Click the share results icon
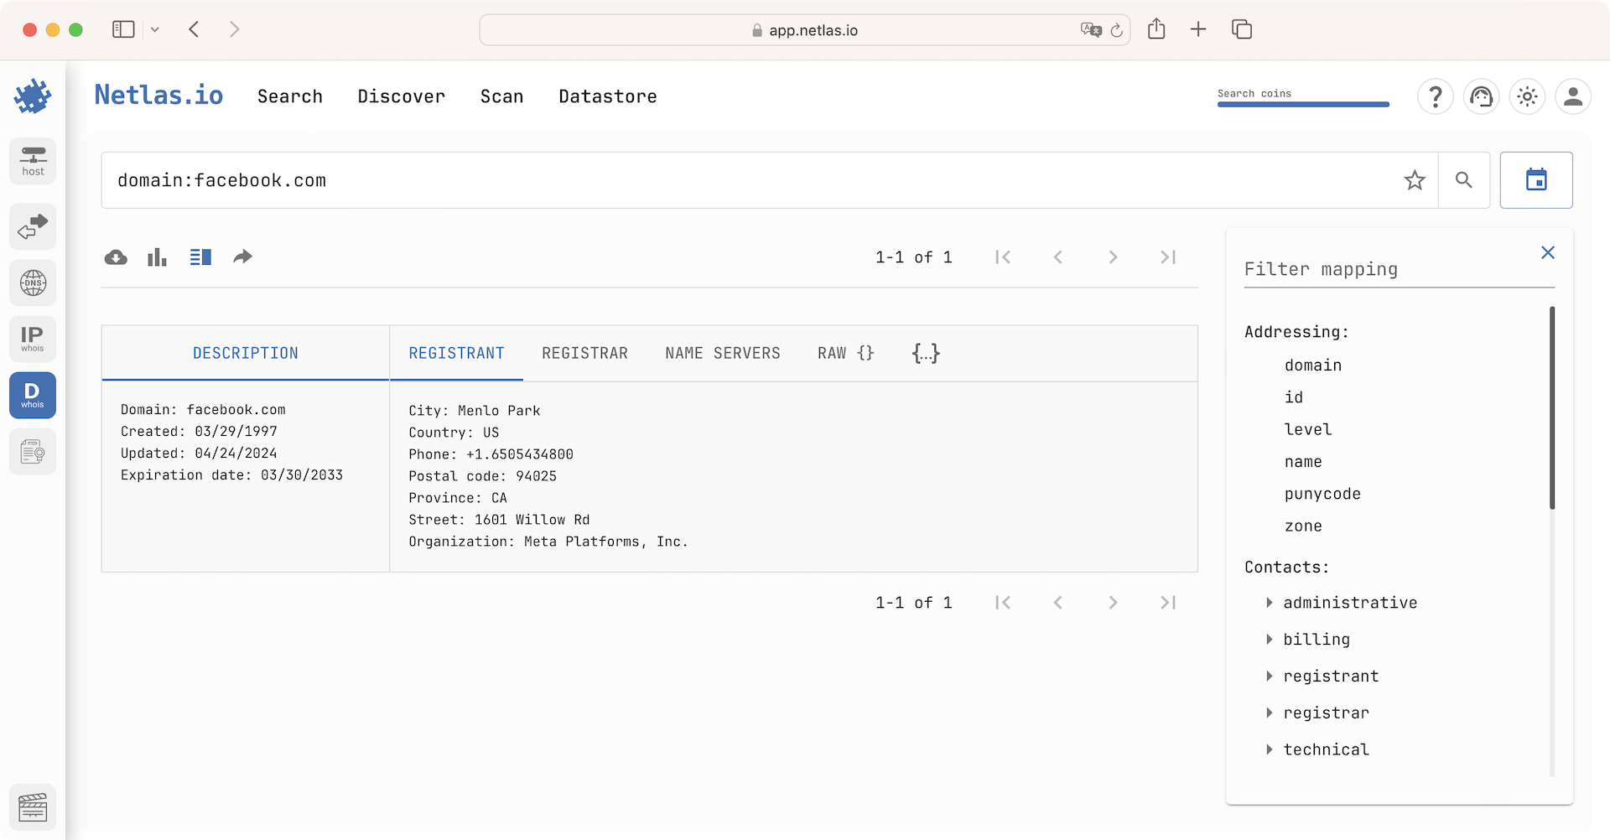The height and width of the screenshot is (840, 1610). point(242,257)
